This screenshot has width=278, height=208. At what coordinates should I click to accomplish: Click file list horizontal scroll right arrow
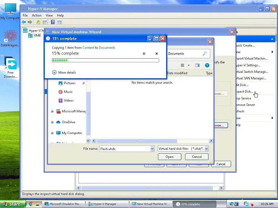coord(211,141)
